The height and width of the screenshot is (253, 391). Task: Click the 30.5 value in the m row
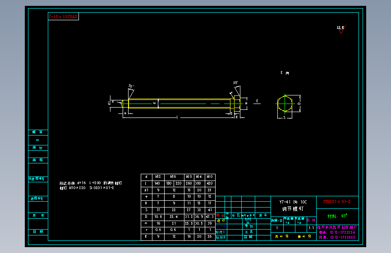pos(199,223)
